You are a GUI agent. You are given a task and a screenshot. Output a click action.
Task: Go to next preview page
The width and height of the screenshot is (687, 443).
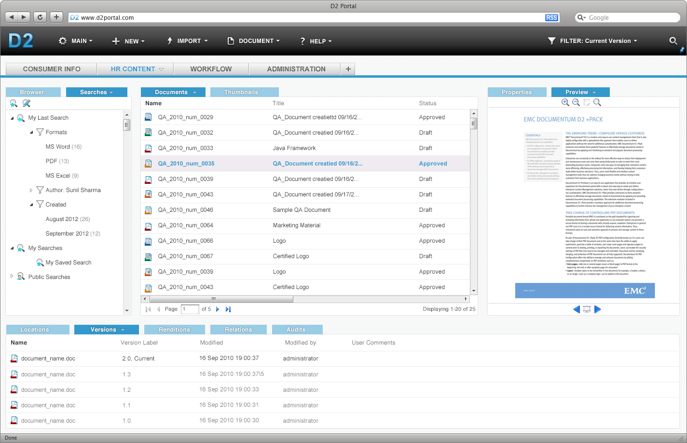598,309
